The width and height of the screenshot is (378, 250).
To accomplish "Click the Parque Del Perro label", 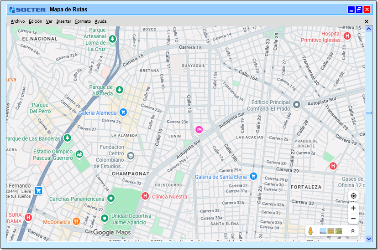I will pyautogui.click(x=40, y=108).
